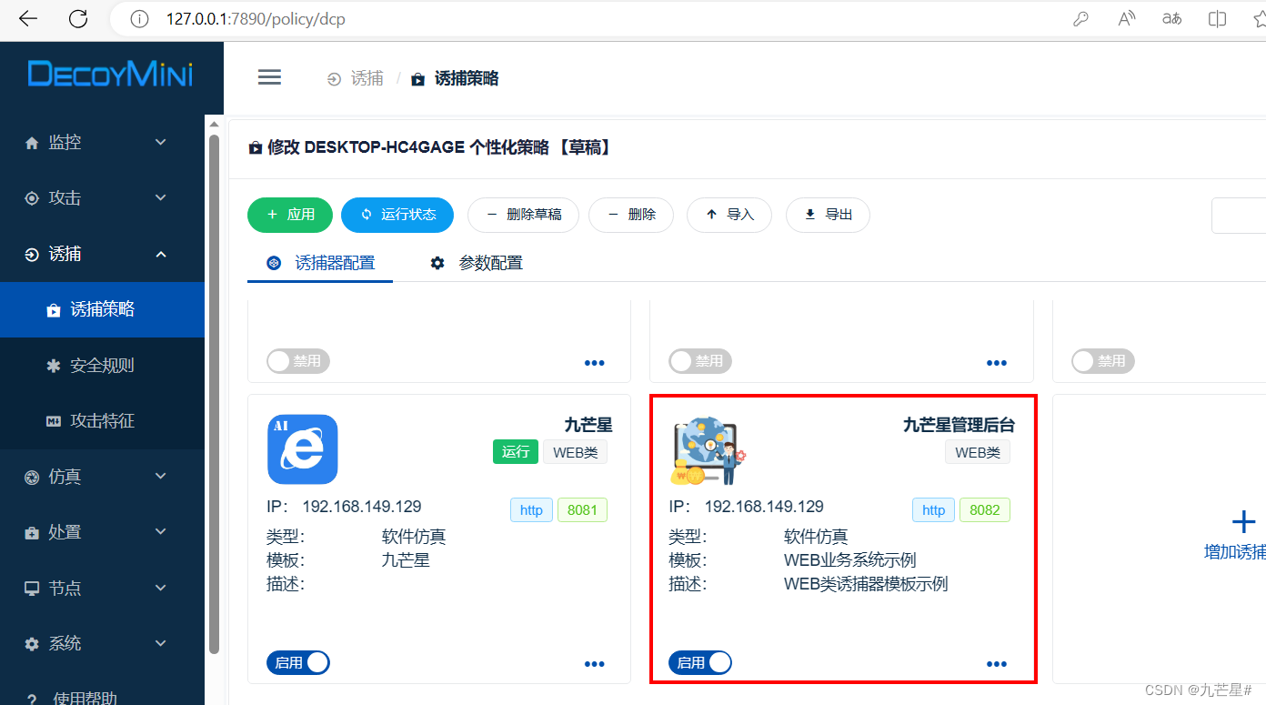
Task: Click the 使用帮助 question mark icon
Action: 32,699
